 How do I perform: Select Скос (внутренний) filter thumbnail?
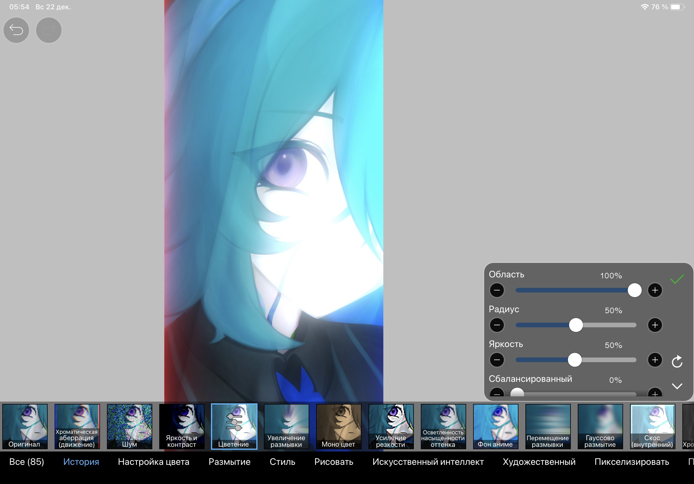click(x=652, y=426)
